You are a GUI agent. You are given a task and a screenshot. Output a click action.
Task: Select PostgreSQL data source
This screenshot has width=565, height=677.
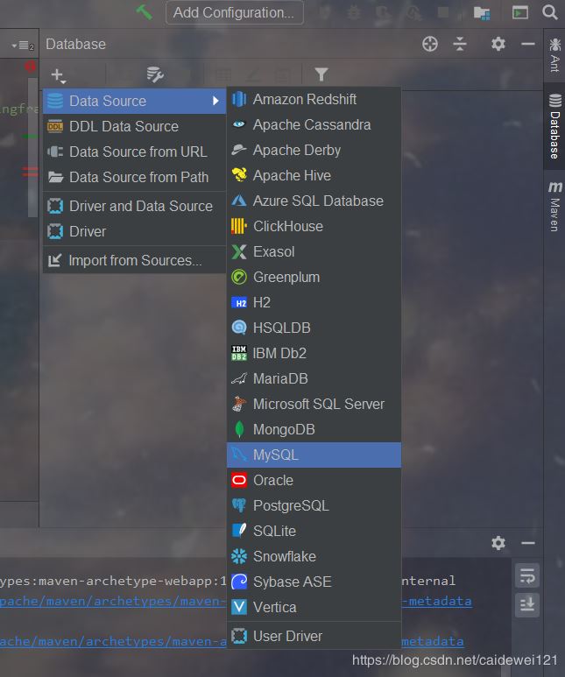point(314,505)
